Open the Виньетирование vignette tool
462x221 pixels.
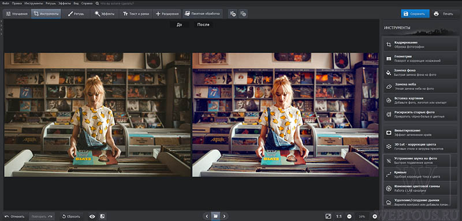pos(420,132)
